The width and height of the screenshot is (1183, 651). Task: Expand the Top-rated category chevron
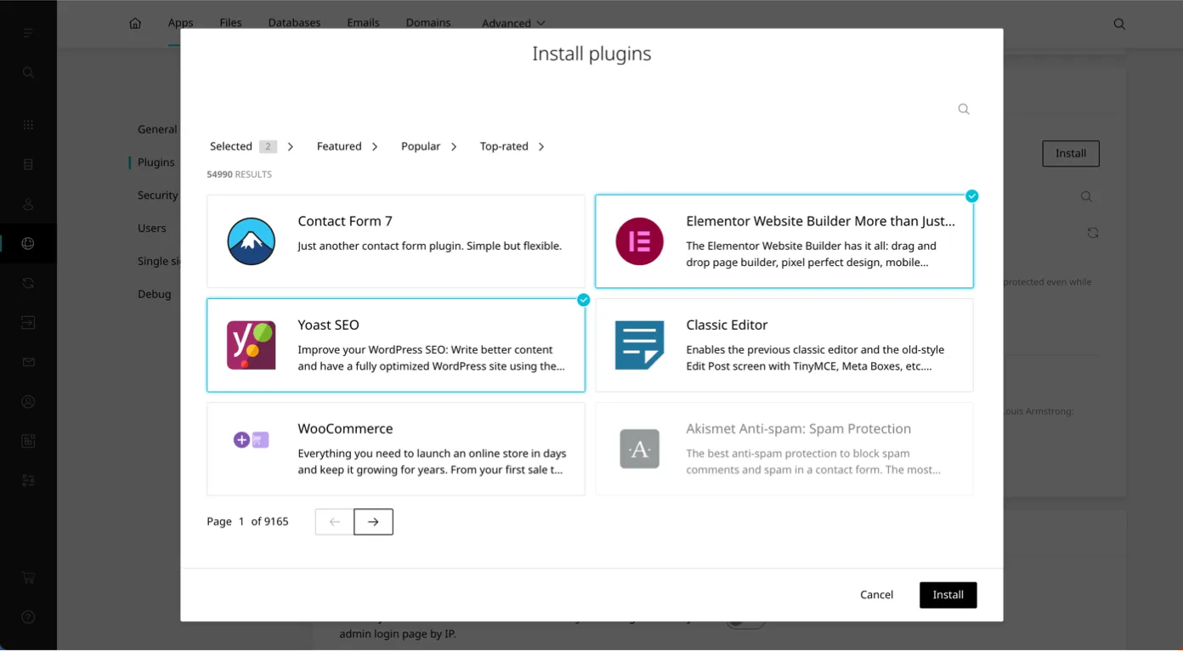pyautogui.click(x=541, y=147)
